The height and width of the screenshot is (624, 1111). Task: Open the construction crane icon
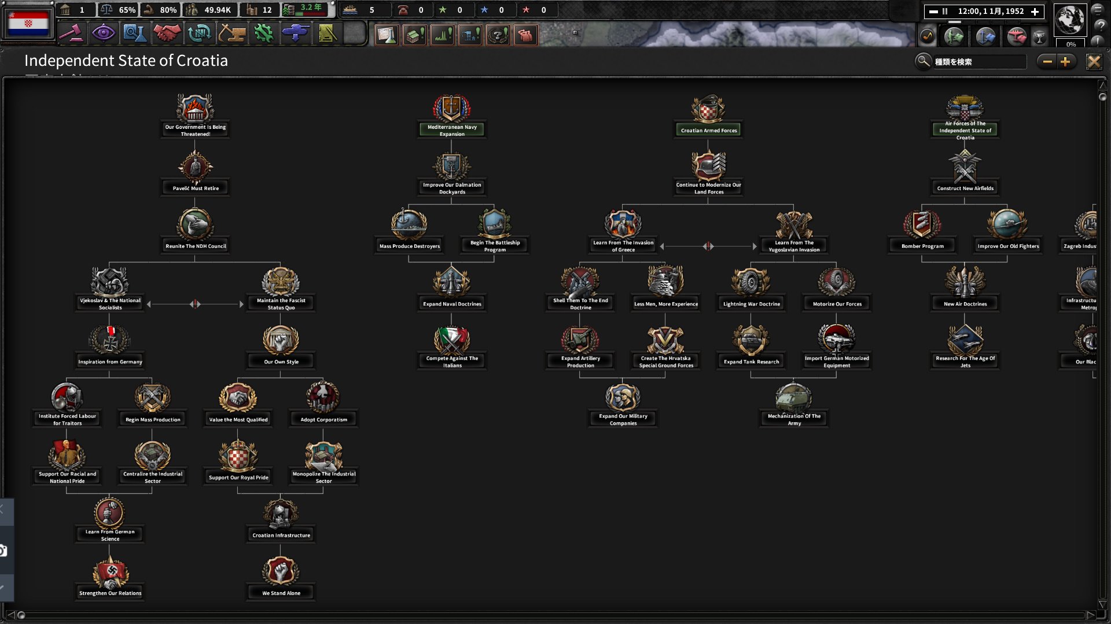point(231,34)
